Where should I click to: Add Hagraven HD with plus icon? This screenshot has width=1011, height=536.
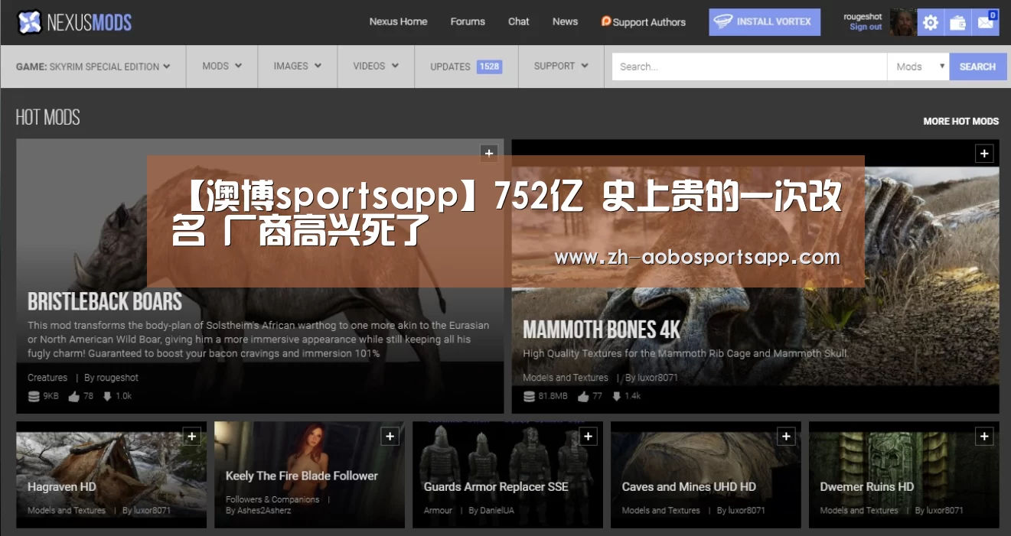[192, 437]
